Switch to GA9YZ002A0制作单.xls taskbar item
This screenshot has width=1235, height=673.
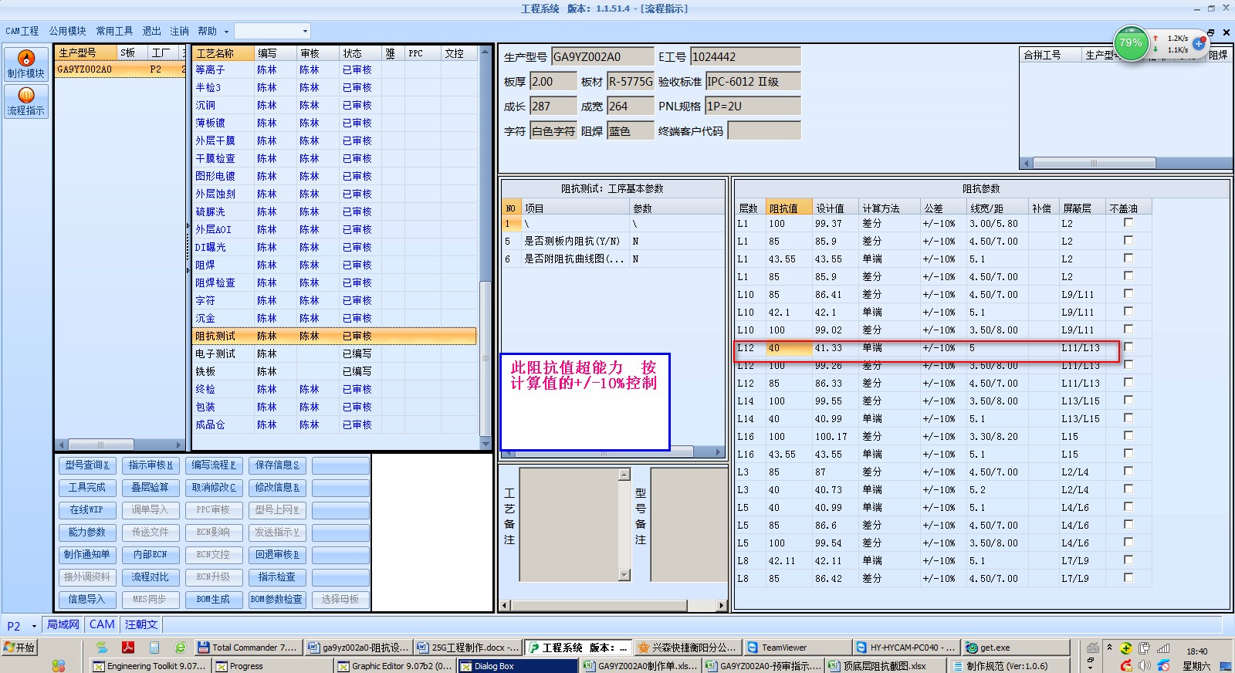pos(640,665)
